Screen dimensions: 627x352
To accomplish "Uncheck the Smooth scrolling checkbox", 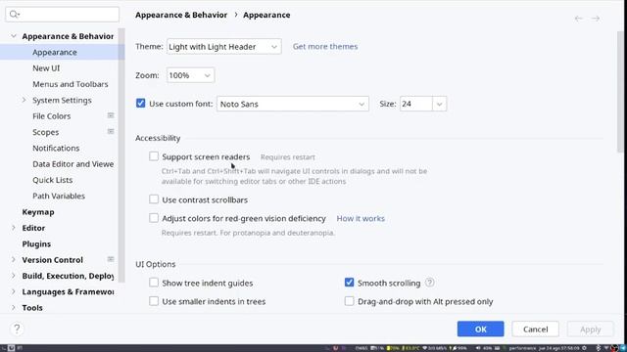I will [x=349, y=283].
